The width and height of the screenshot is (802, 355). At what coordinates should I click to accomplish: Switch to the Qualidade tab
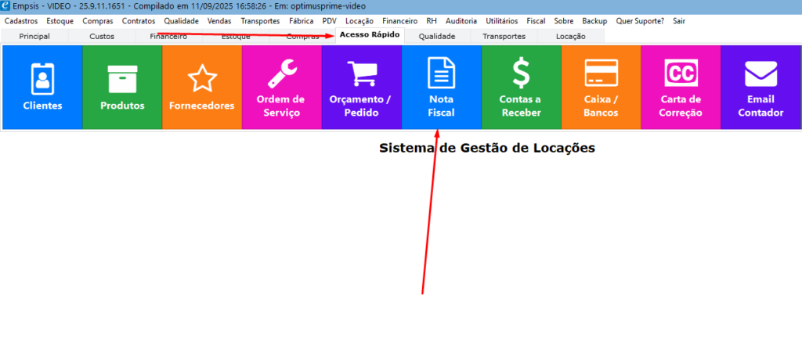(437, 36)
